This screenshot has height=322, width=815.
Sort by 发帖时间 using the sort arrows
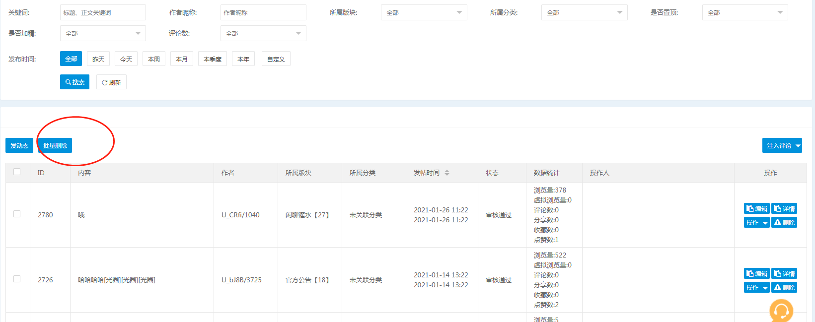pos(447,173)
